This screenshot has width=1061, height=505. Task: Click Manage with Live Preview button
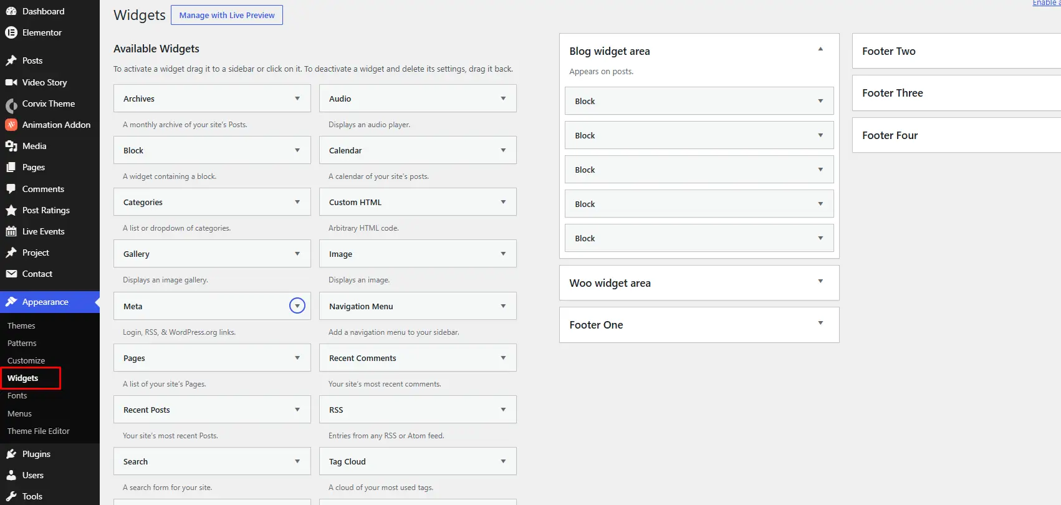(x=227, y=15)
